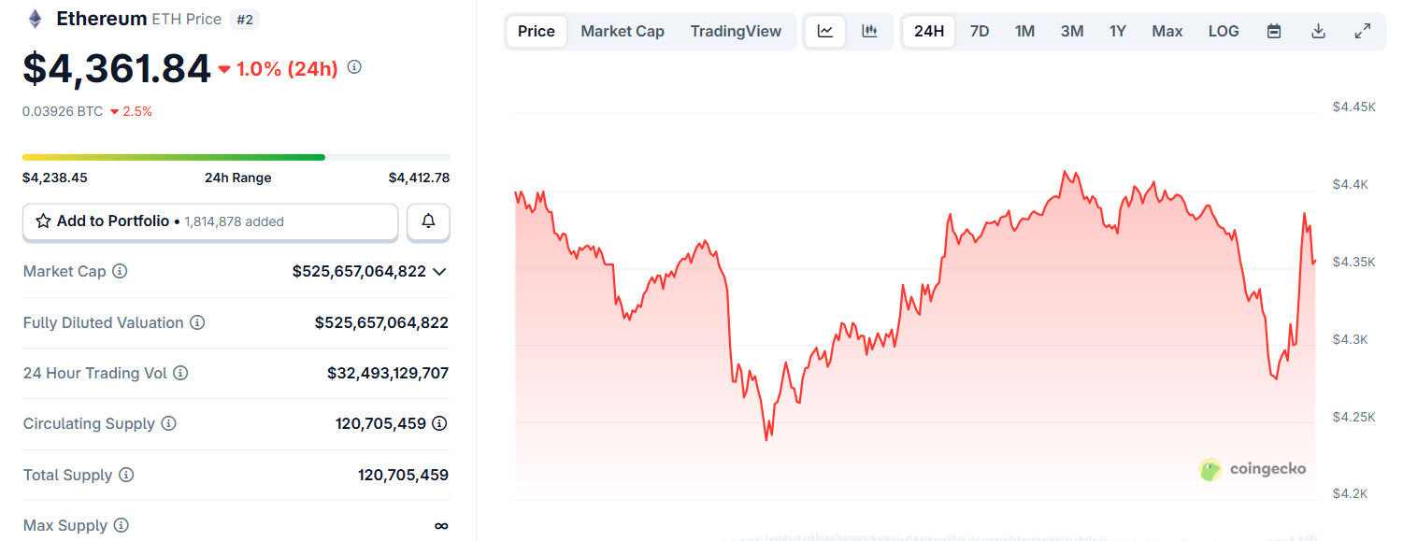
Task: Open the TradingView tab
Action: pos(736,31)
